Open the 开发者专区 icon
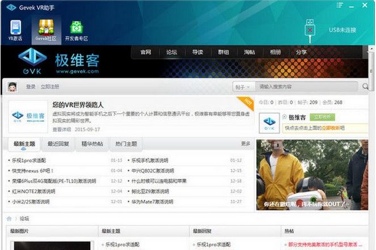The image size is (376, 250). (76, 31)
